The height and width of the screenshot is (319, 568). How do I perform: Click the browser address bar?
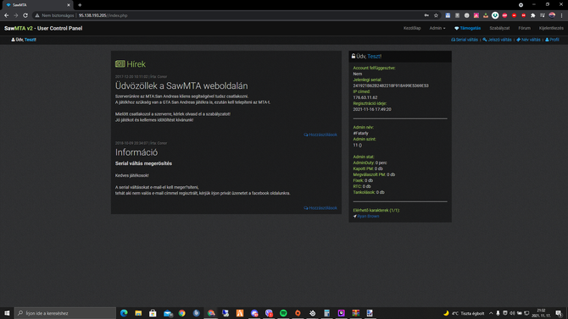[x=231, y=15]
